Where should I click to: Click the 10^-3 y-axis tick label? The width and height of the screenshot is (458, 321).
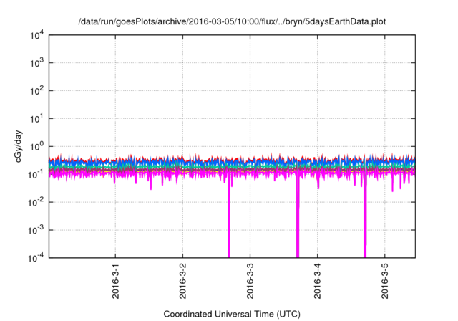[36, 230]
